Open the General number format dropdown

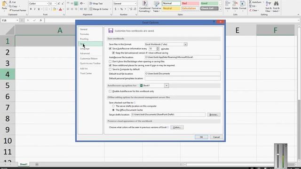(x=135, y=3)
